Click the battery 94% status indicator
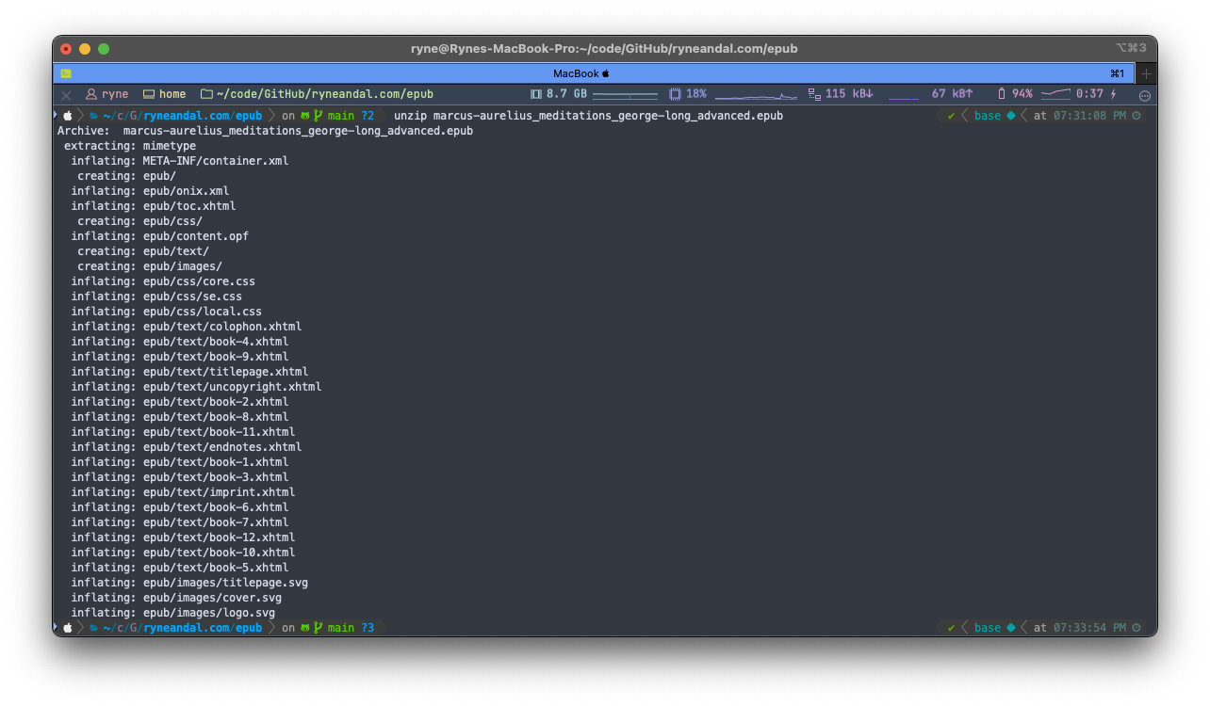This screenshot has height=706, width=1210. click(x=1015, y=94)
